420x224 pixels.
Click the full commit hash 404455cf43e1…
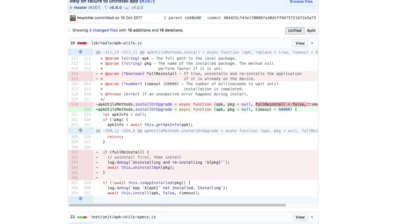[270, 18]
